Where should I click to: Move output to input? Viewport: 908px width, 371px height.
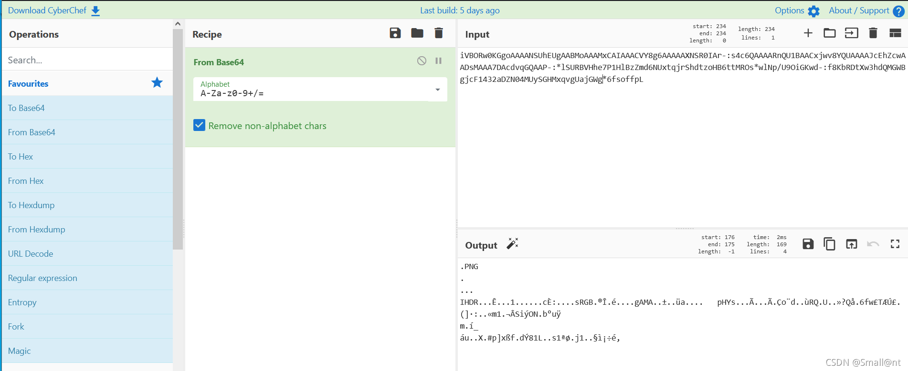852,244
